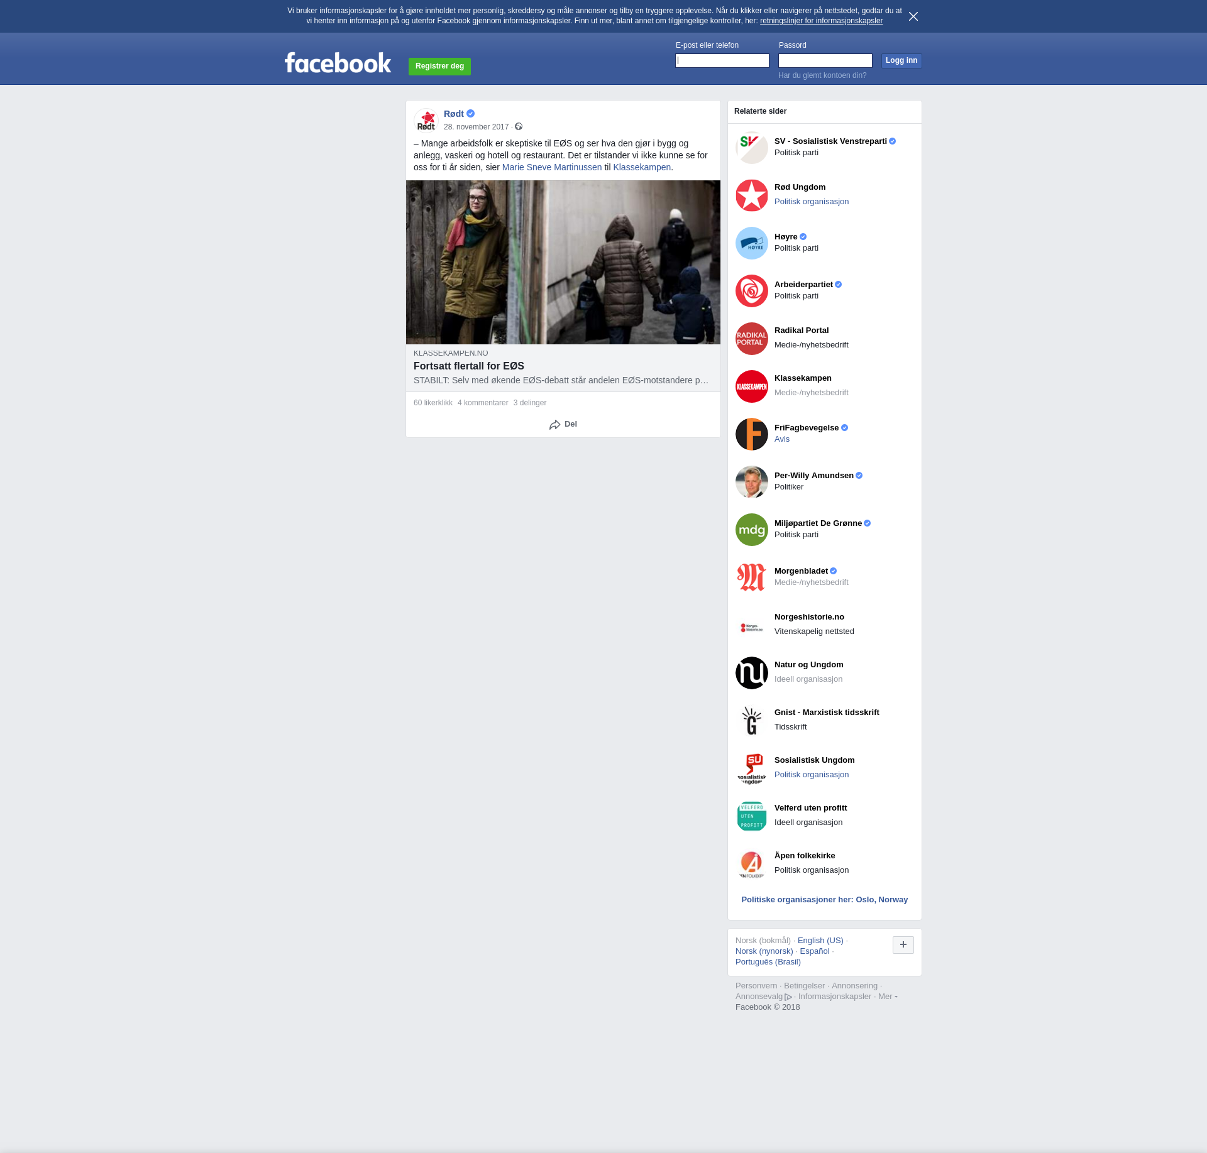
Task: Open Velferd uten profitt page name
Action: [x=811, y=808]
